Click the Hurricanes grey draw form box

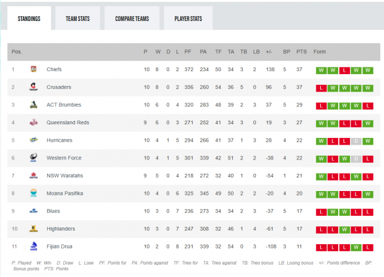pyautogui.click(x=356, y=141)
